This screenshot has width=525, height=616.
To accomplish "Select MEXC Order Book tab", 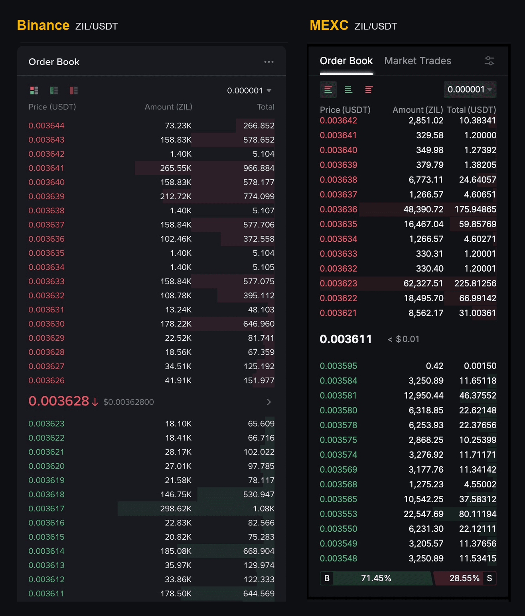I will [346, 61].
